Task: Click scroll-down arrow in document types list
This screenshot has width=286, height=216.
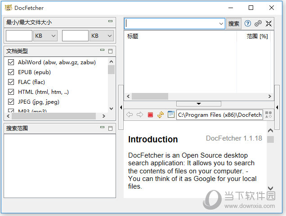Action: (x=111, y=109)
